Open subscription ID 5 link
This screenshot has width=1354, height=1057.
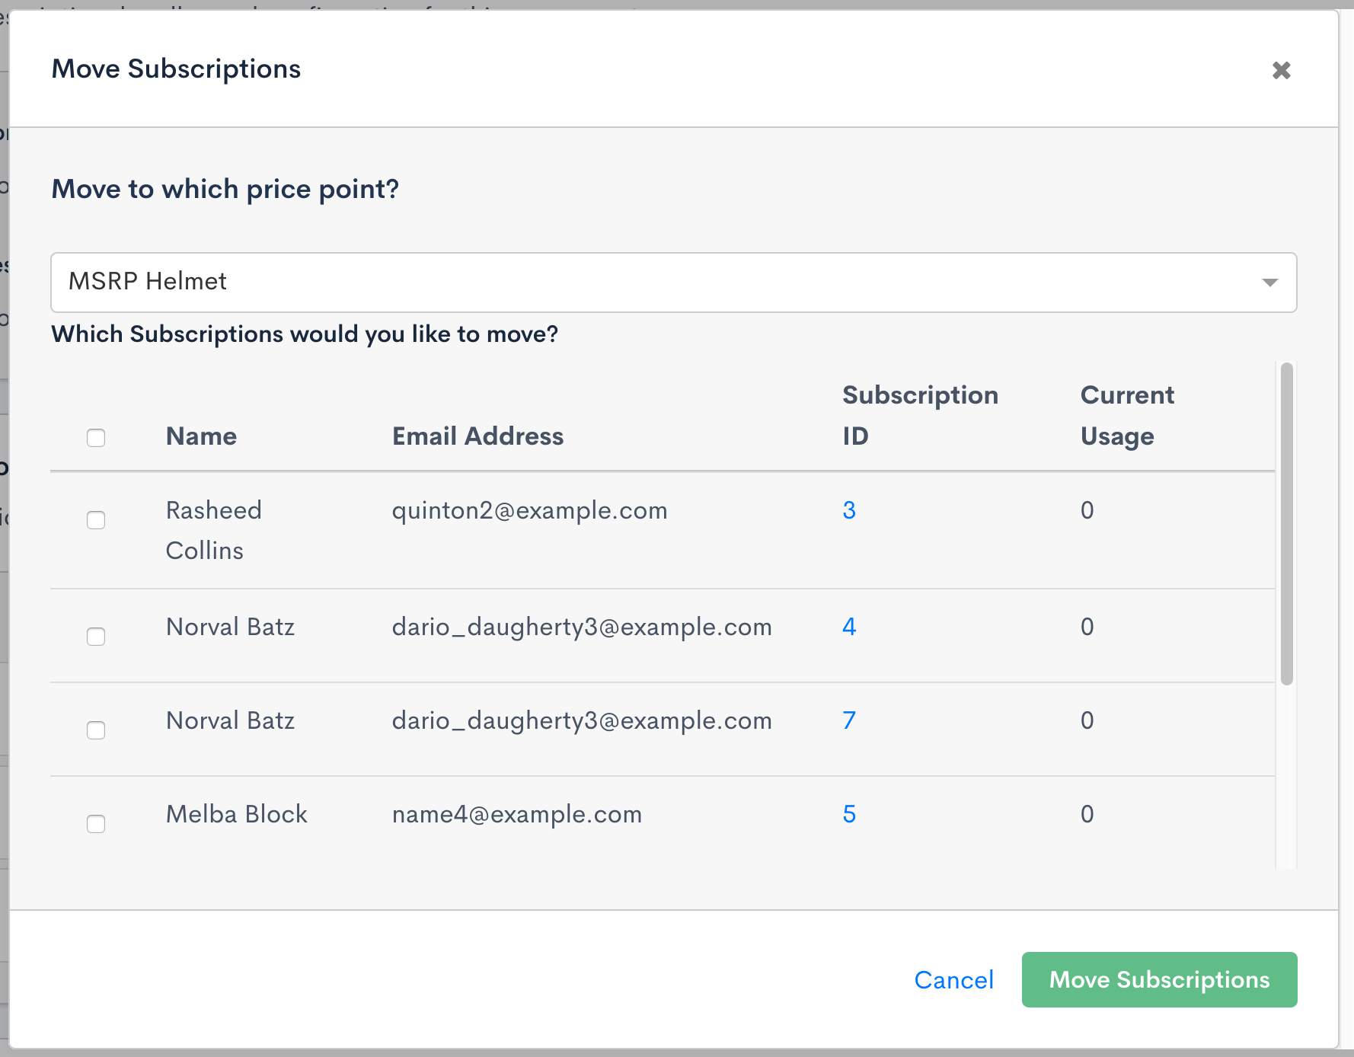pyautogui.click(x=848, y=814)
